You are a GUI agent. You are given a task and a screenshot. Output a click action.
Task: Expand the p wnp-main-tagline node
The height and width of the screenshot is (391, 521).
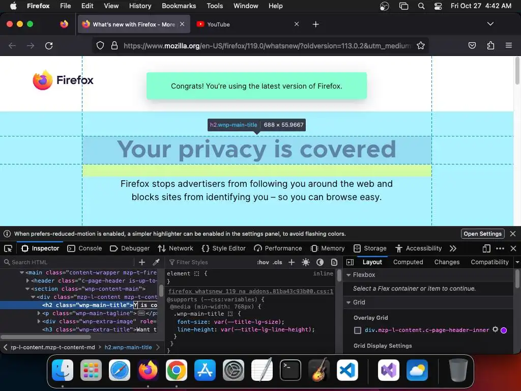pyautogui.click(x=39, y=313)
